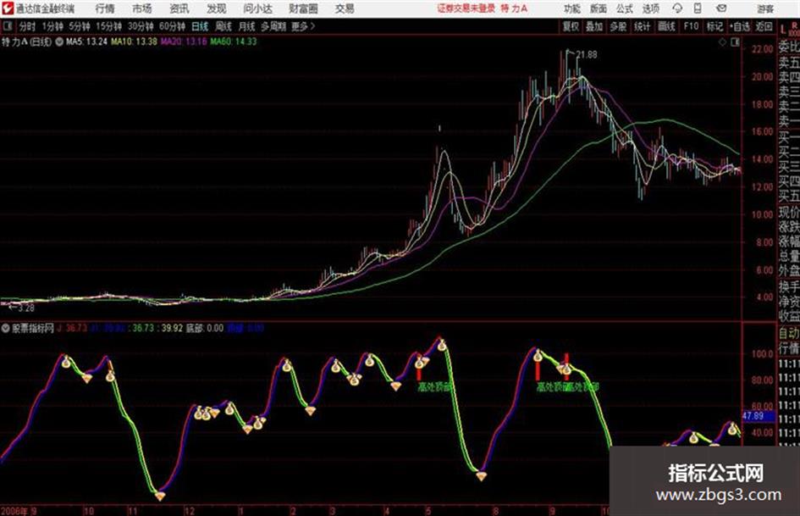
Task: Click the 游客 guest account label
Action: click(764, 8)
